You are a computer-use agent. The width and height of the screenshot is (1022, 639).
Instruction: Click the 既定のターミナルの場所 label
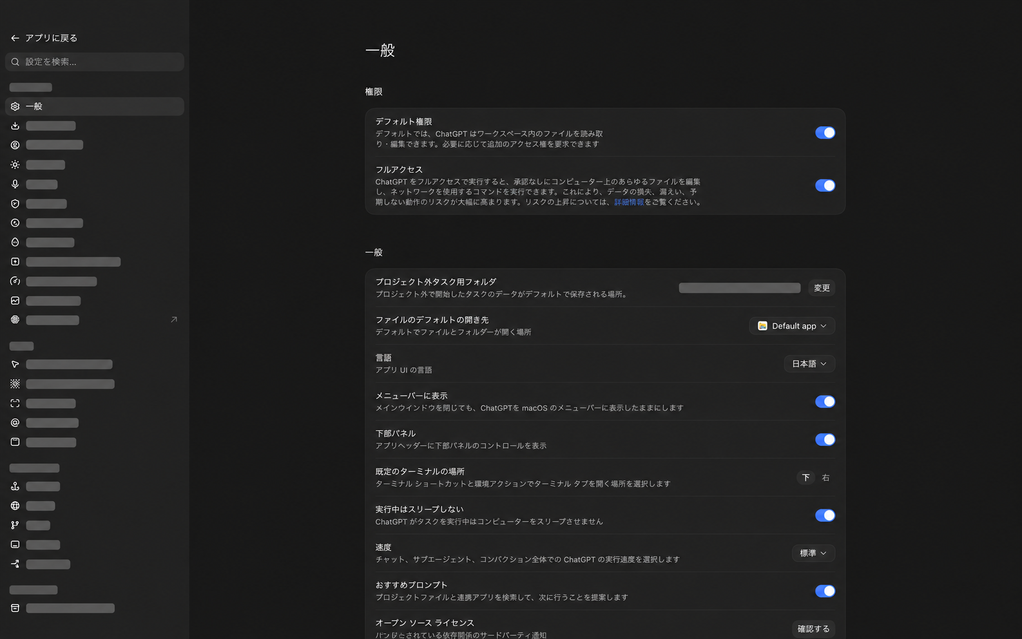[x=420, y=472]
